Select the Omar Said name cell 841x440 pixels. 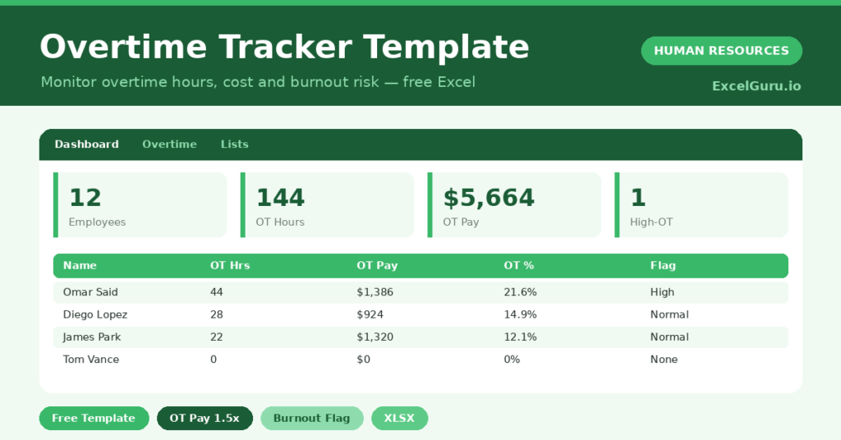tap(90, 292)
